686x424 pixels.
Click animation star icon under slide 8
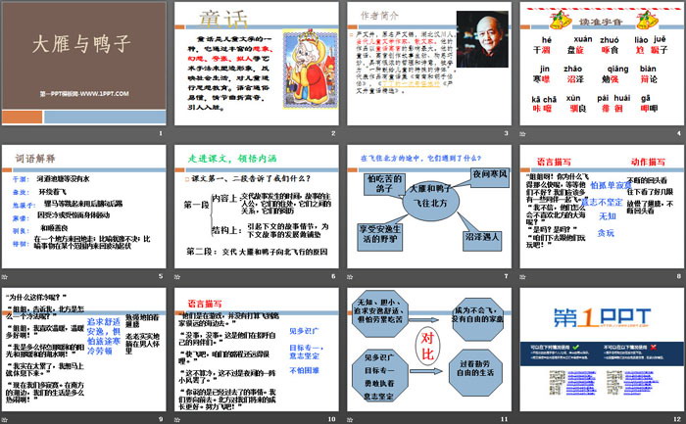(522, 276)
